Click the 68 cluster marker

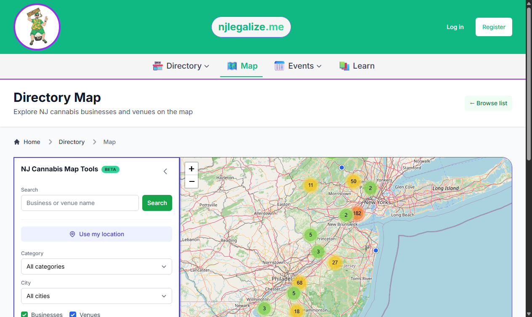click(x=300, y=283)
